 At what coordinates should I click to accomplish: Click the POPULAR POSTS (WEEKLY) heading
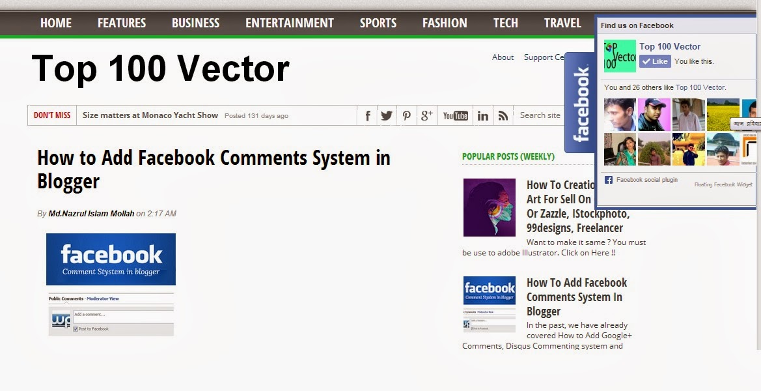(508, 156)
